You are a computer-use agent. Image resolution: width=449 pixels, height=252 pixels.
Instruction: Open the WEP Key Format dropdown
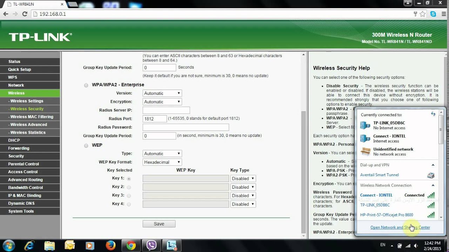coord(162,162)
